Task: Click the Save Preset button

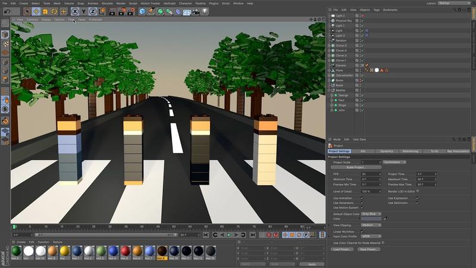Action: [x=369, y=249]
